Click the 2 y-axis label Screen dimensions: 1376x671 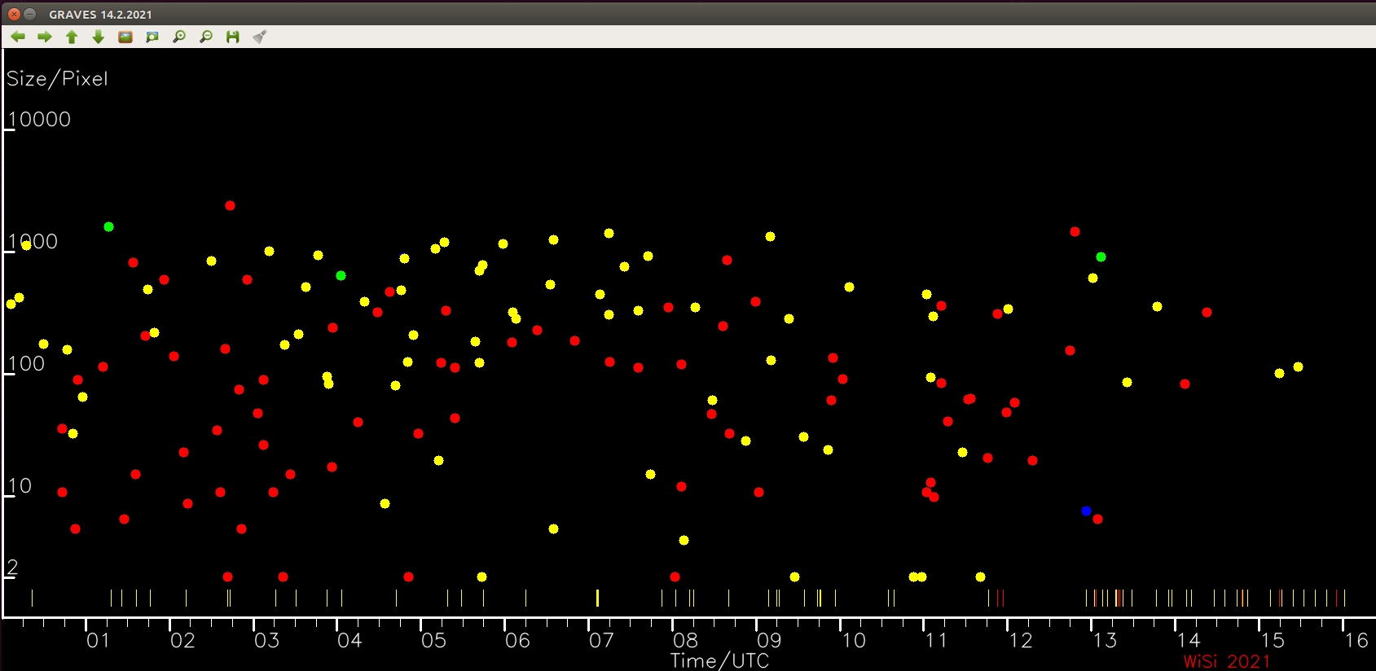[x=12, y=568]
